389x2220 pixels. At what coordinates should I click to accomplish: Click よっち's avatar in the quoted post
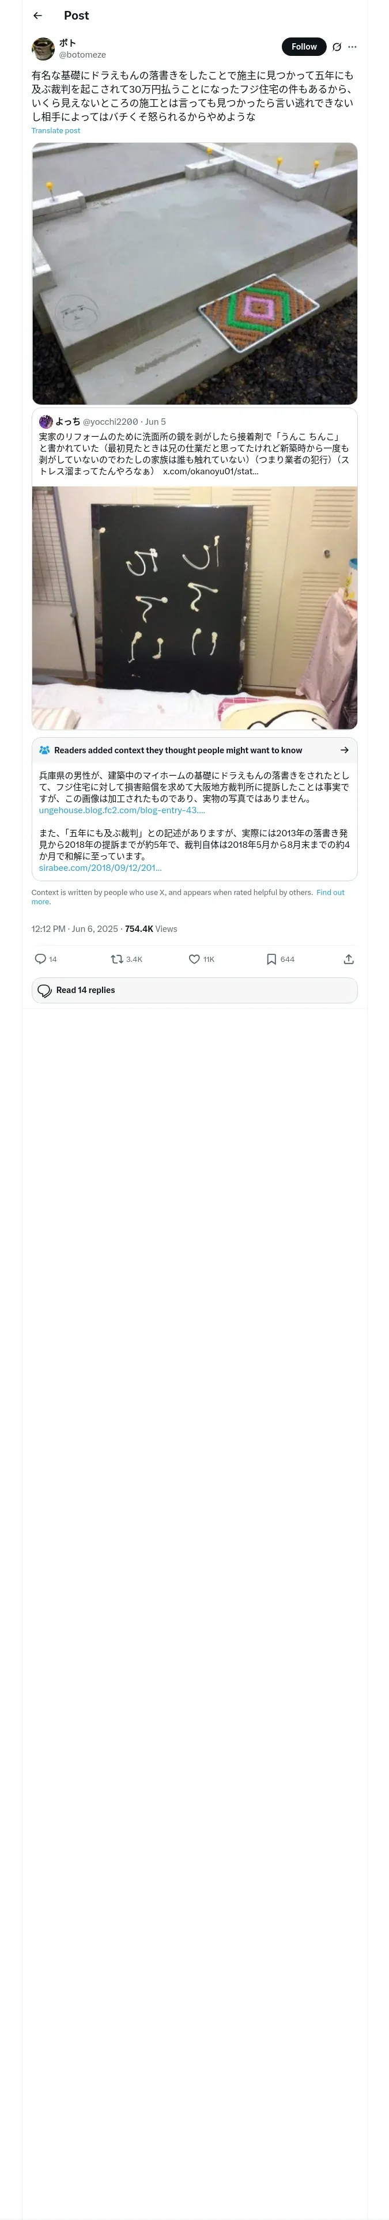click(x=46, y=421)
